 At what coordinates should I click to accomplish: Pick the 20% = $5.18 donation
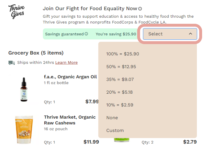120,92
